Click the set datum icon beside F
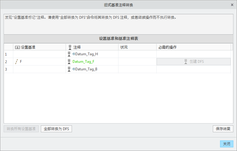The height and width of the screenshot is (151, 237). (x=16, y=62)
